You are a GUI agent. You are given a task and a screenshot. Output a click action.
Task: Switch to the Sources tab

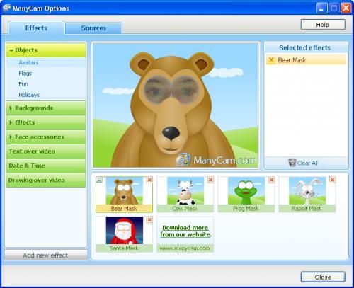pos(93,28)
